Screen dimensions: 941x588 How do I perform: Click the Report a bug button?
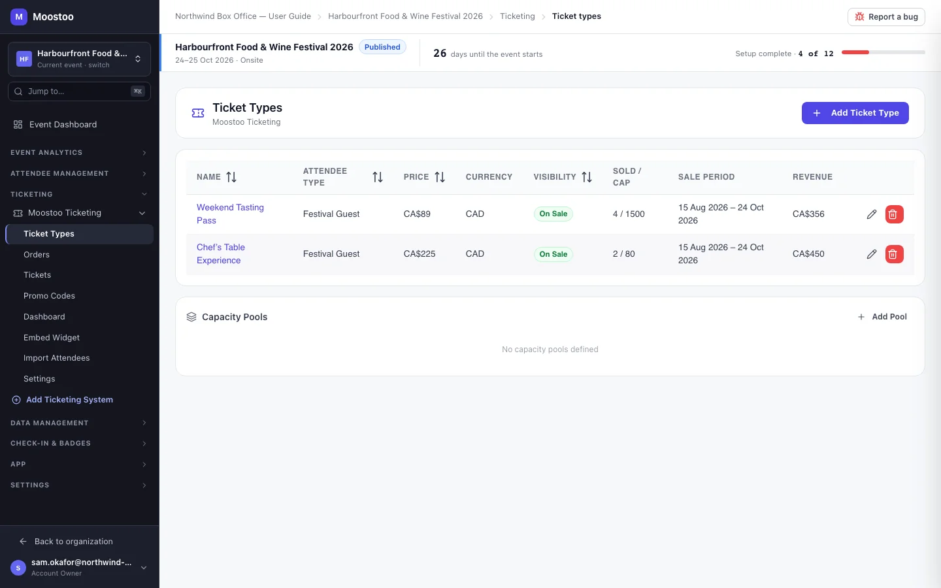[x=886, y=17]
